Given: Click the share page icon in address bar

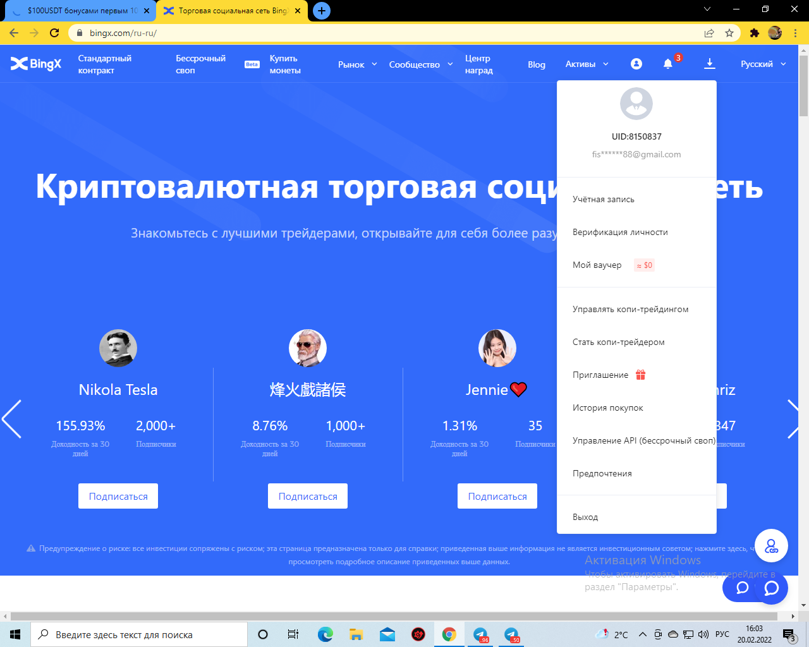Looking at the screenshot, I should (x=709, y=33).
